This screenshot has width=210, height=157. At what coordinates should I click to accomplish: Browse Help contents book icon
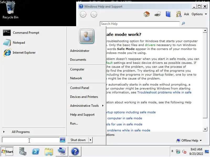coord(168,14)
